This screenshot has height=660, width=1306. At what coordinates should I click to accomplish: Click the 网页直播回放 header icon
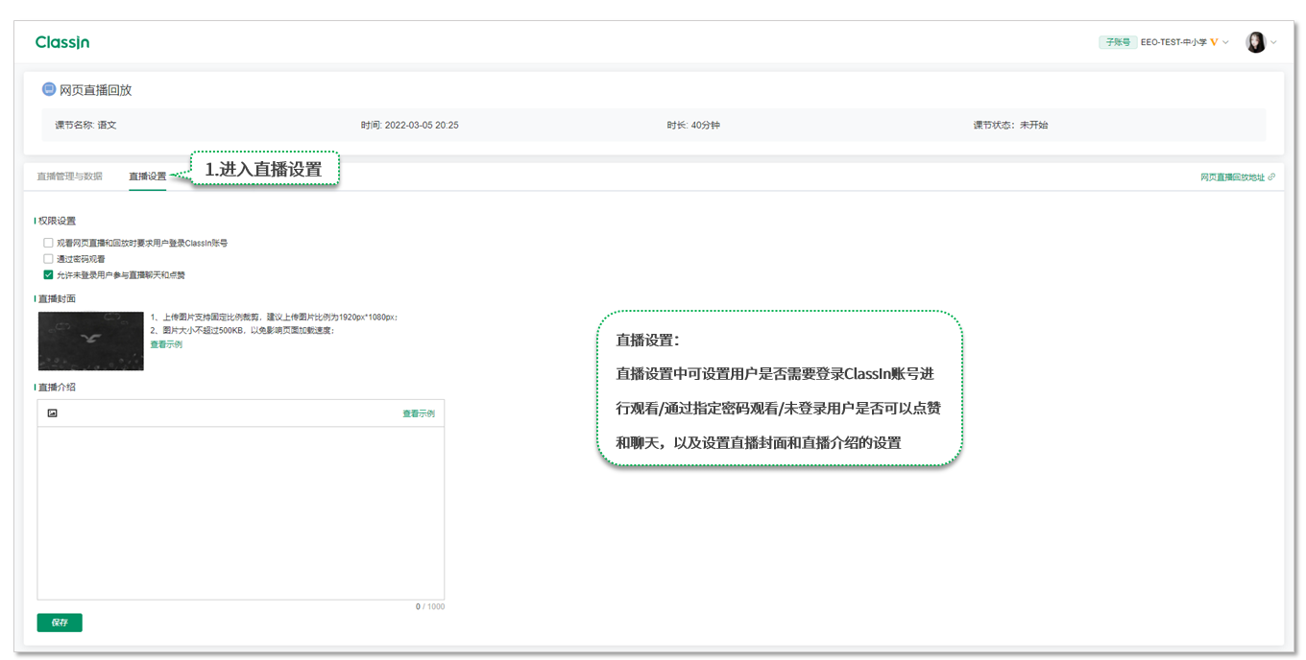tap(49, 89)
